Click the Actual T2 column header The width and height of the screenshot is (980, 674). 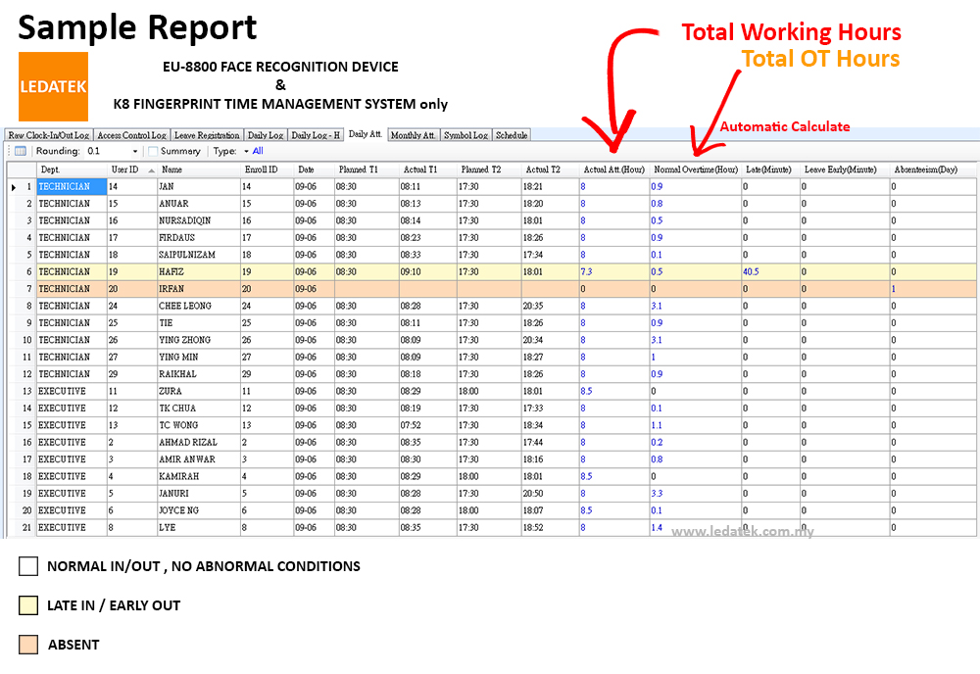click(550, 169)
